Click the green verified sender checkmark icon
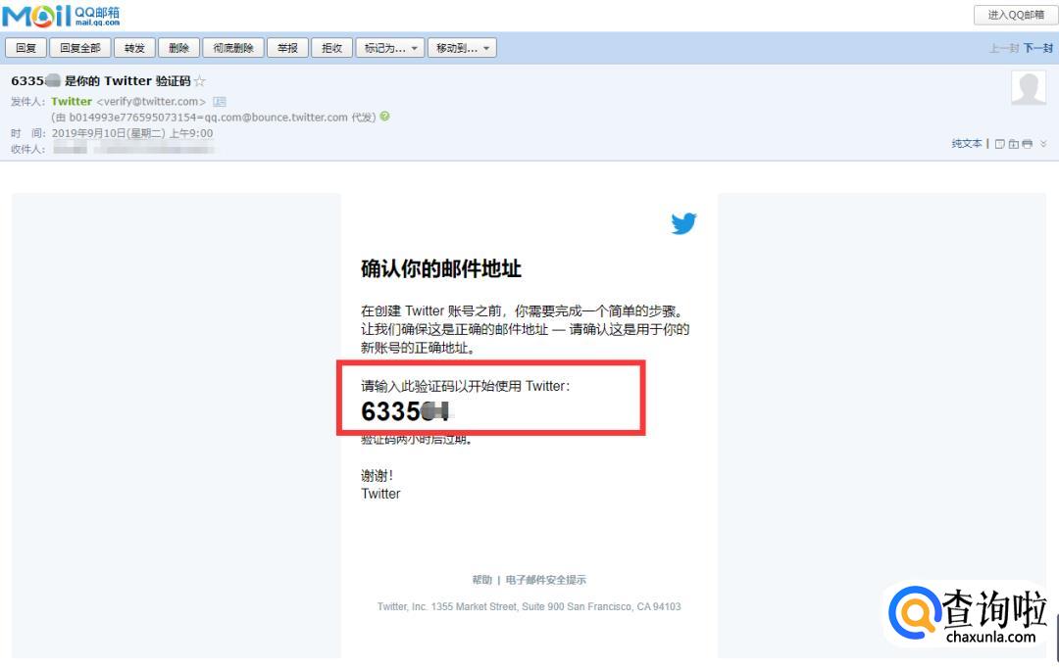 pyautogui.click(x=385, y=116)
